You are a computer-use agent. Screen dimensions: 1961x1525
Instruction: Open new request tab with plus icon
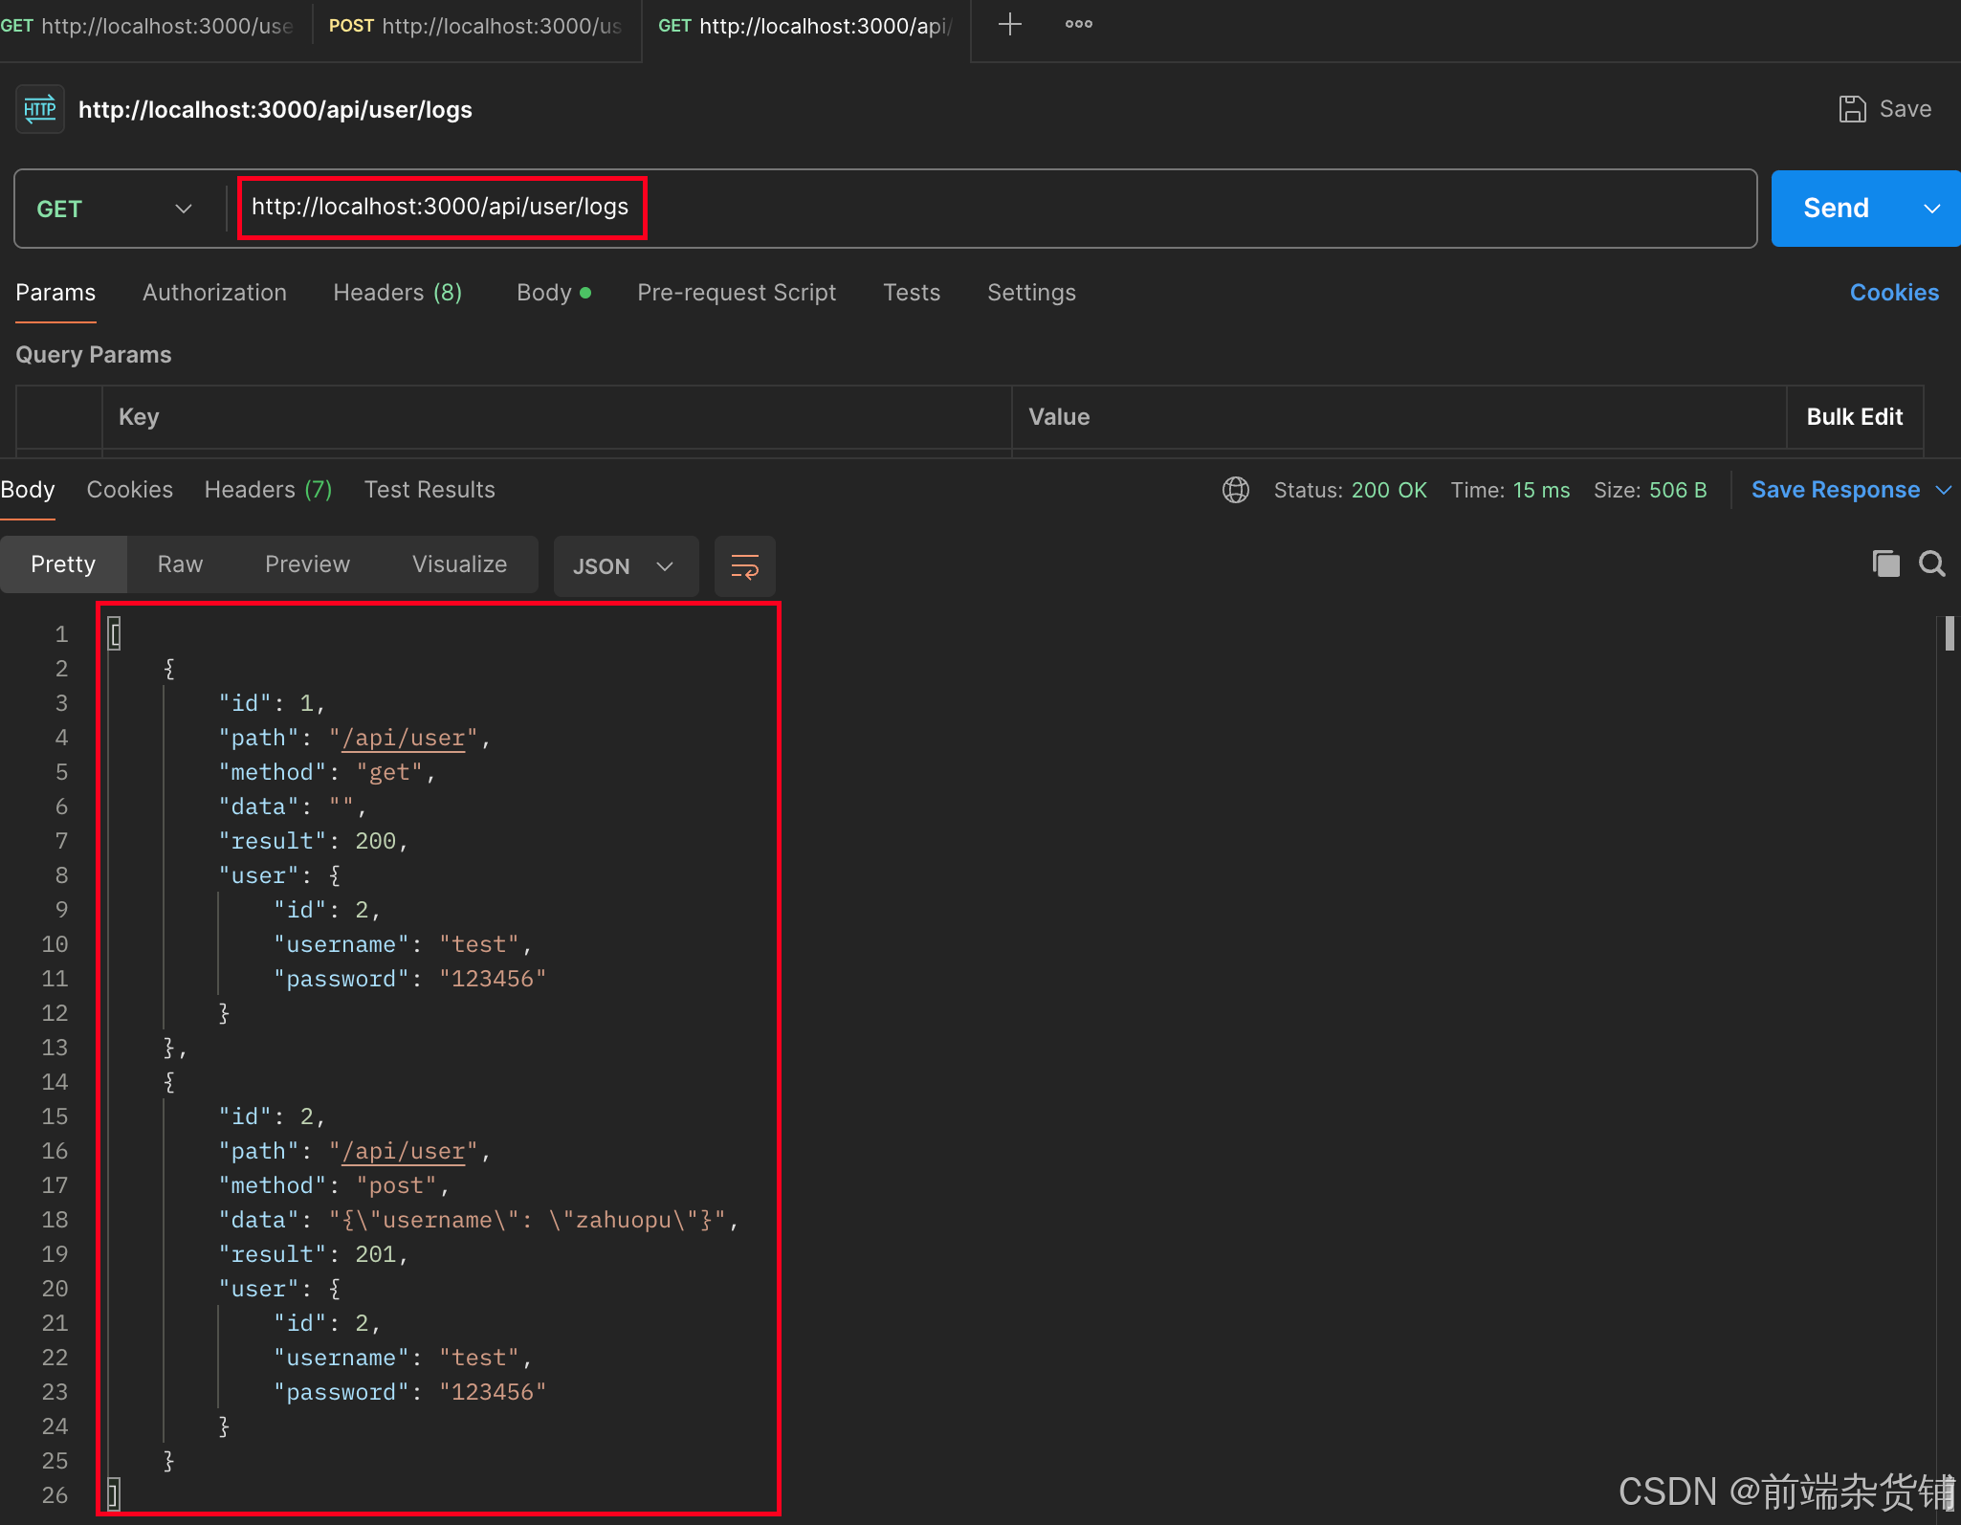(1009, 25)
